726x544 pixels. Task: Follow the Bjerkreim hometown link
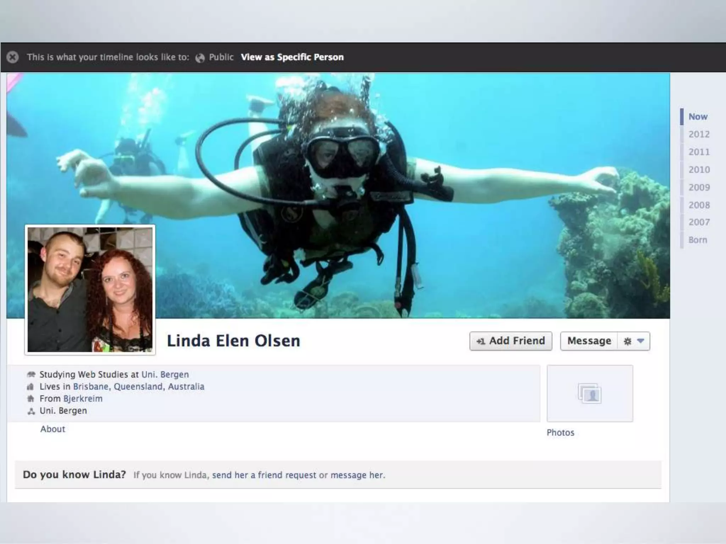pyautogui.click(x=83, y=398)
